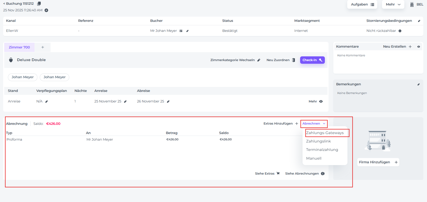Edit the departure date 26 November 25

pyautogui.click(x=168, y=101)
